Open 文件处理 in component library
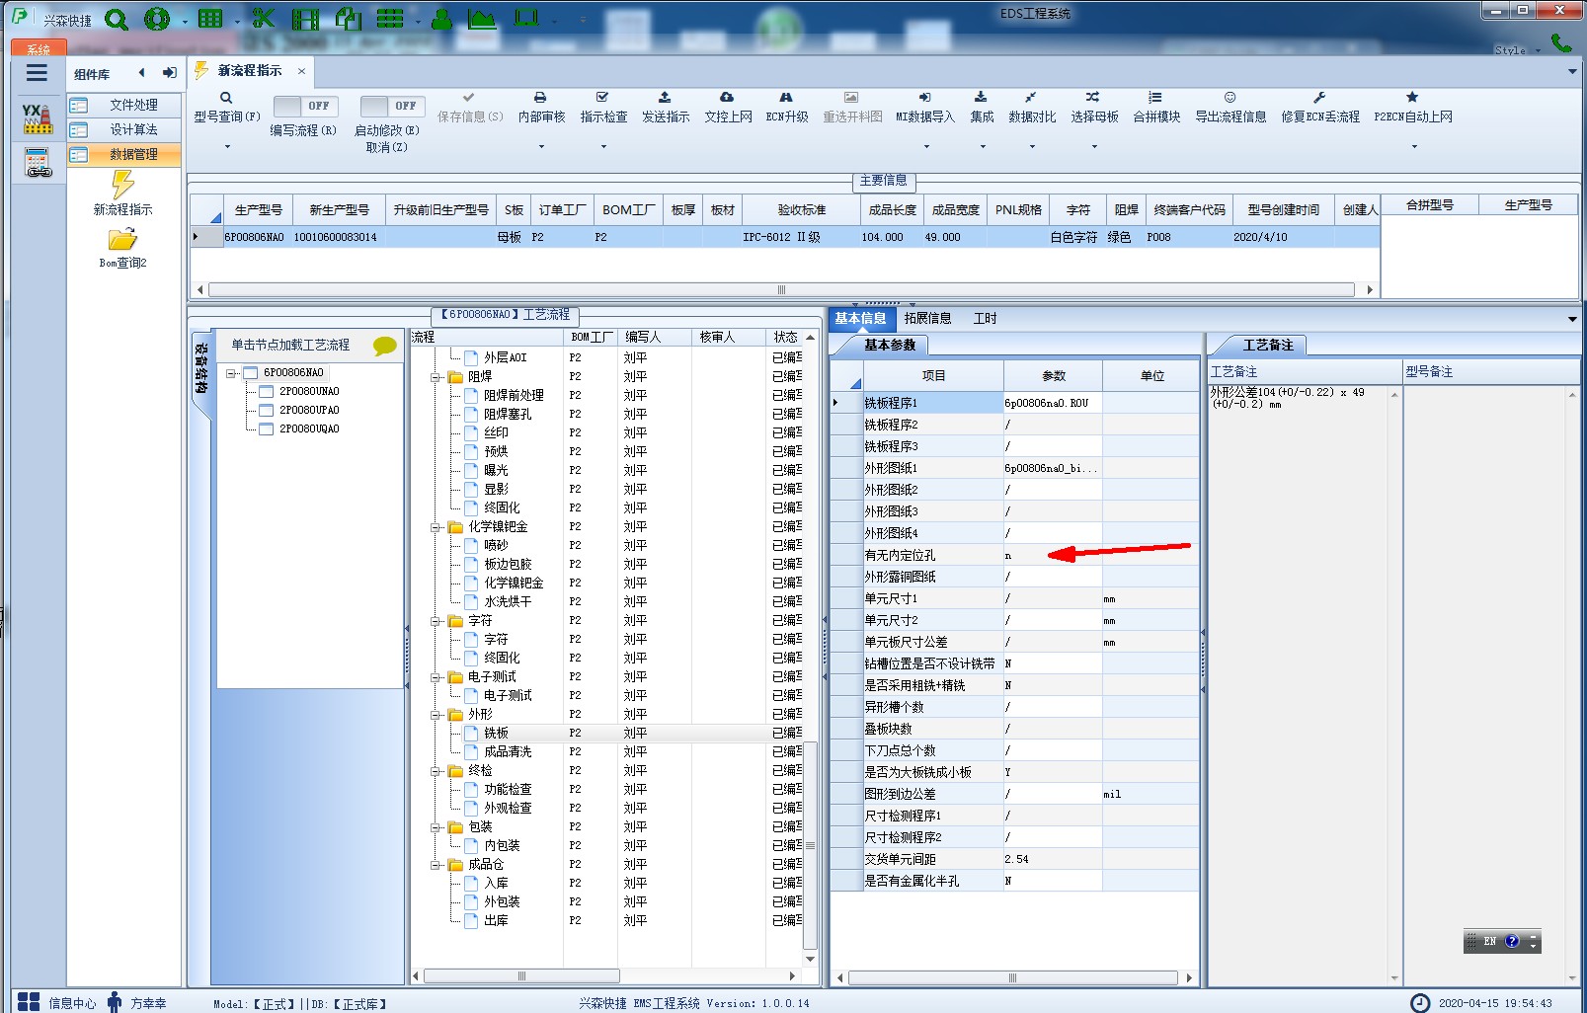The height and width of the screenshot is (1013, 1587). pos(125,105)
